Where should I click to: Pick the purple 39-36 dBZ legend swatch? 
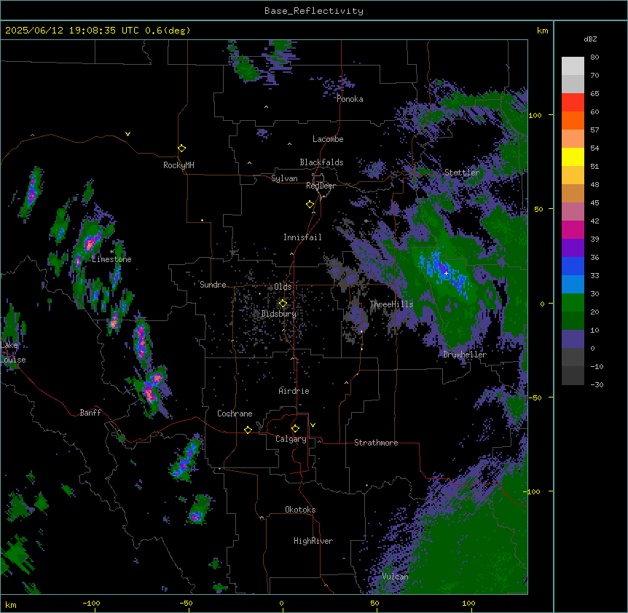click(573, 248)
